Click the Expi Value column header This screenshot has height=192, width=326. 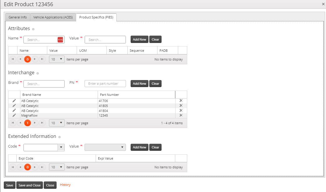point(135,158)
